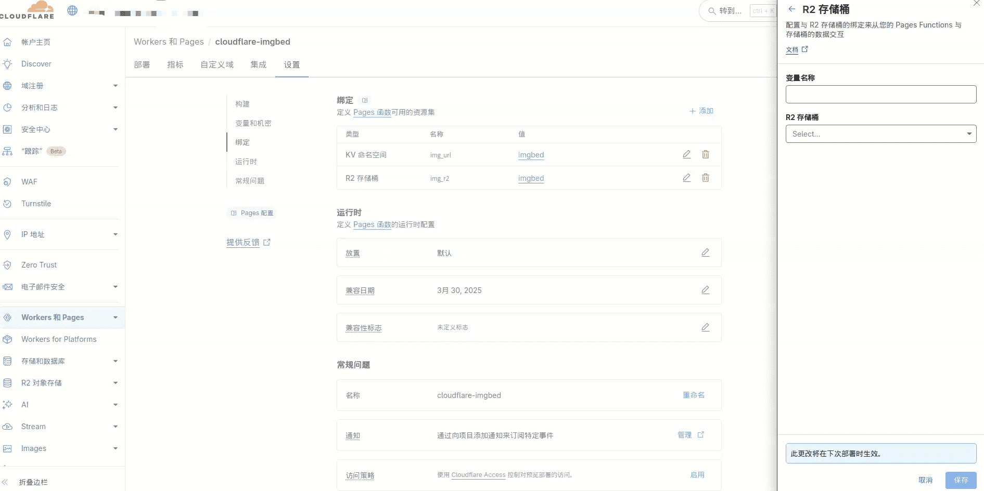Select the 设置 tab
Viewport: 984px width, 491px height.
click(x=292, y=65)
